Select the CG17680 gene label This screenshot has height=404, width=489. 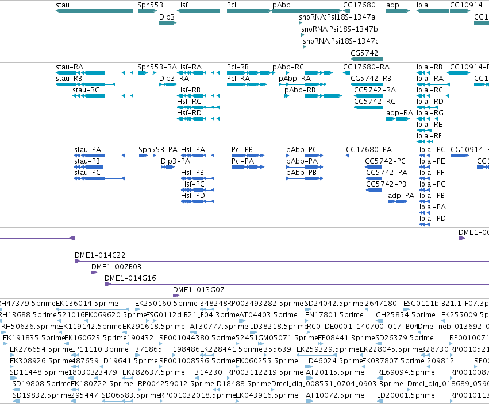[359, 5]
